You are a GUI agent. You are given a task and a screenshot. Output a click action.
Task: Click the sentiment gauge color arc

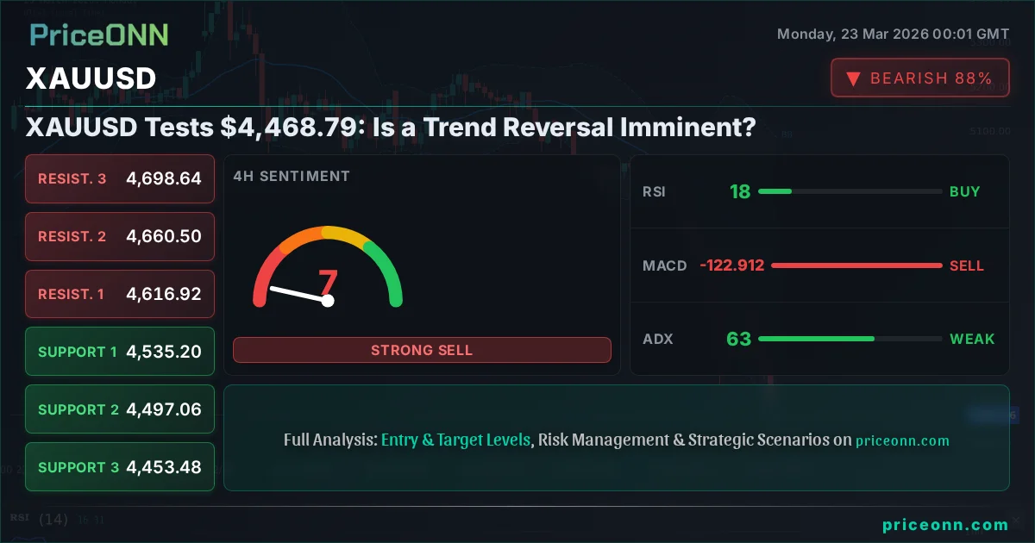pyautogui.click(x=328, y=233)
